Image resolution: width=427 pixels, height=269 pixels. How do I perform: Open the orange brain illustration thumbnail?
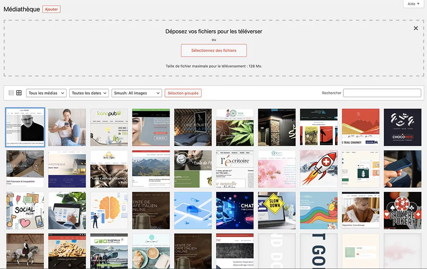pos(109,210)
